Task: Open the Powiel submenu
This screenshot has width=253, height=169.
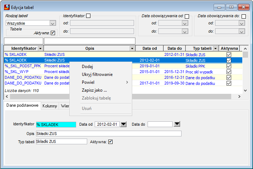Action: pyautogui.click(x=101, y=82)
